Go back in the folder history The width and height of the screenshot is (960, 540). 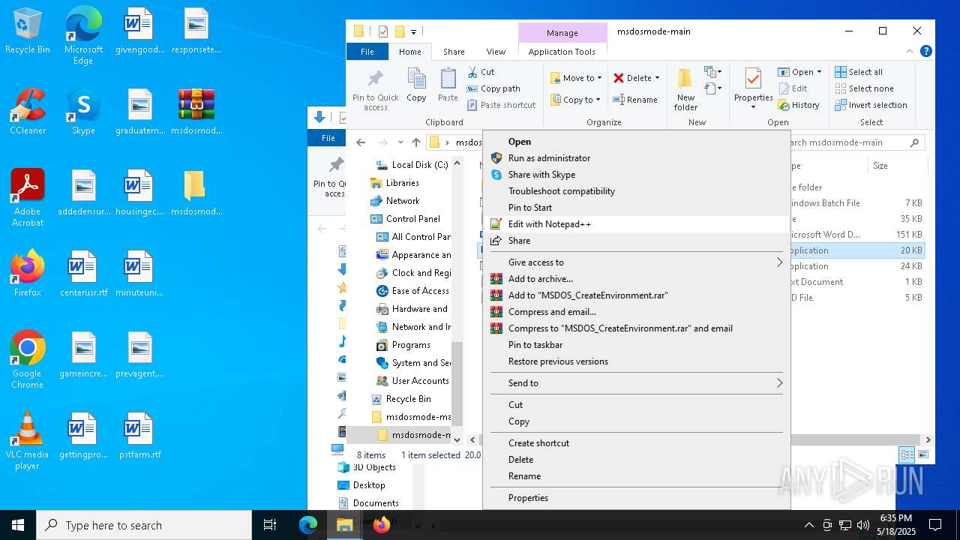(x=361, y=142)
